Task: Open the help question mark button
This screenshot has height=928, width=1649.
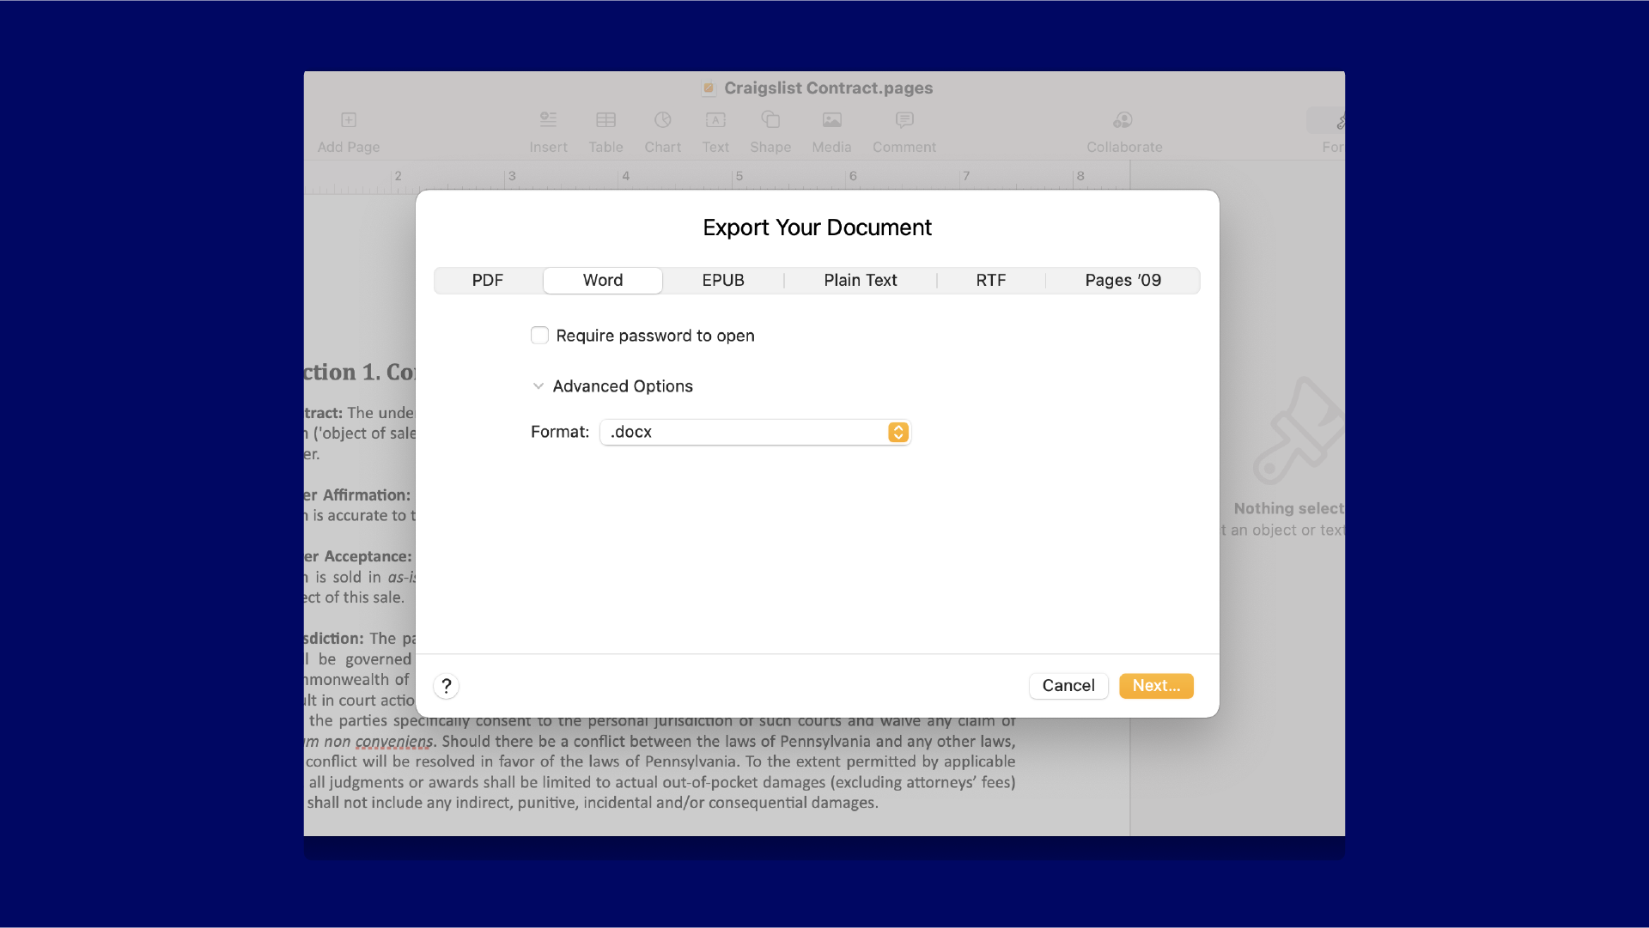Action: tap(446, 686)
